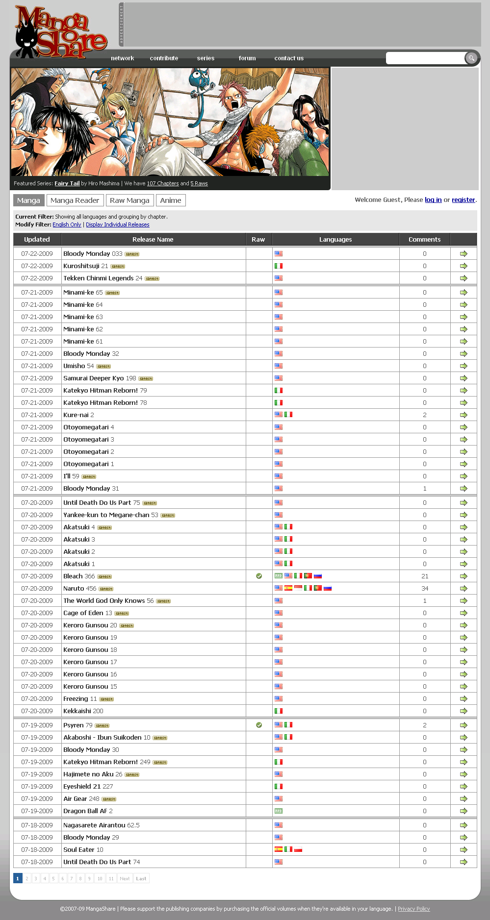
Task: Click Italian flag for Eyeshield 21 227
Action: (x=279, y=787)
